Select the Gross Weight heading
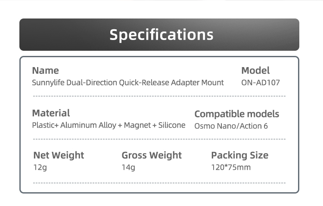323x206 pixels. [x=152, y=155]
